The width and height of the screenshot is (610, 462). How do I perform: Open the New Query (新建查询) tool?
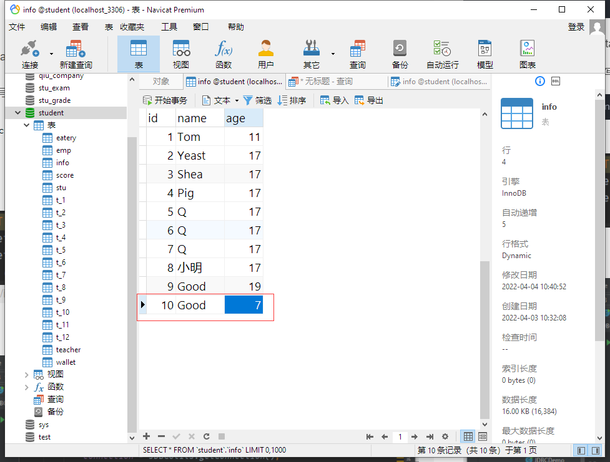[x=76, y=54]
